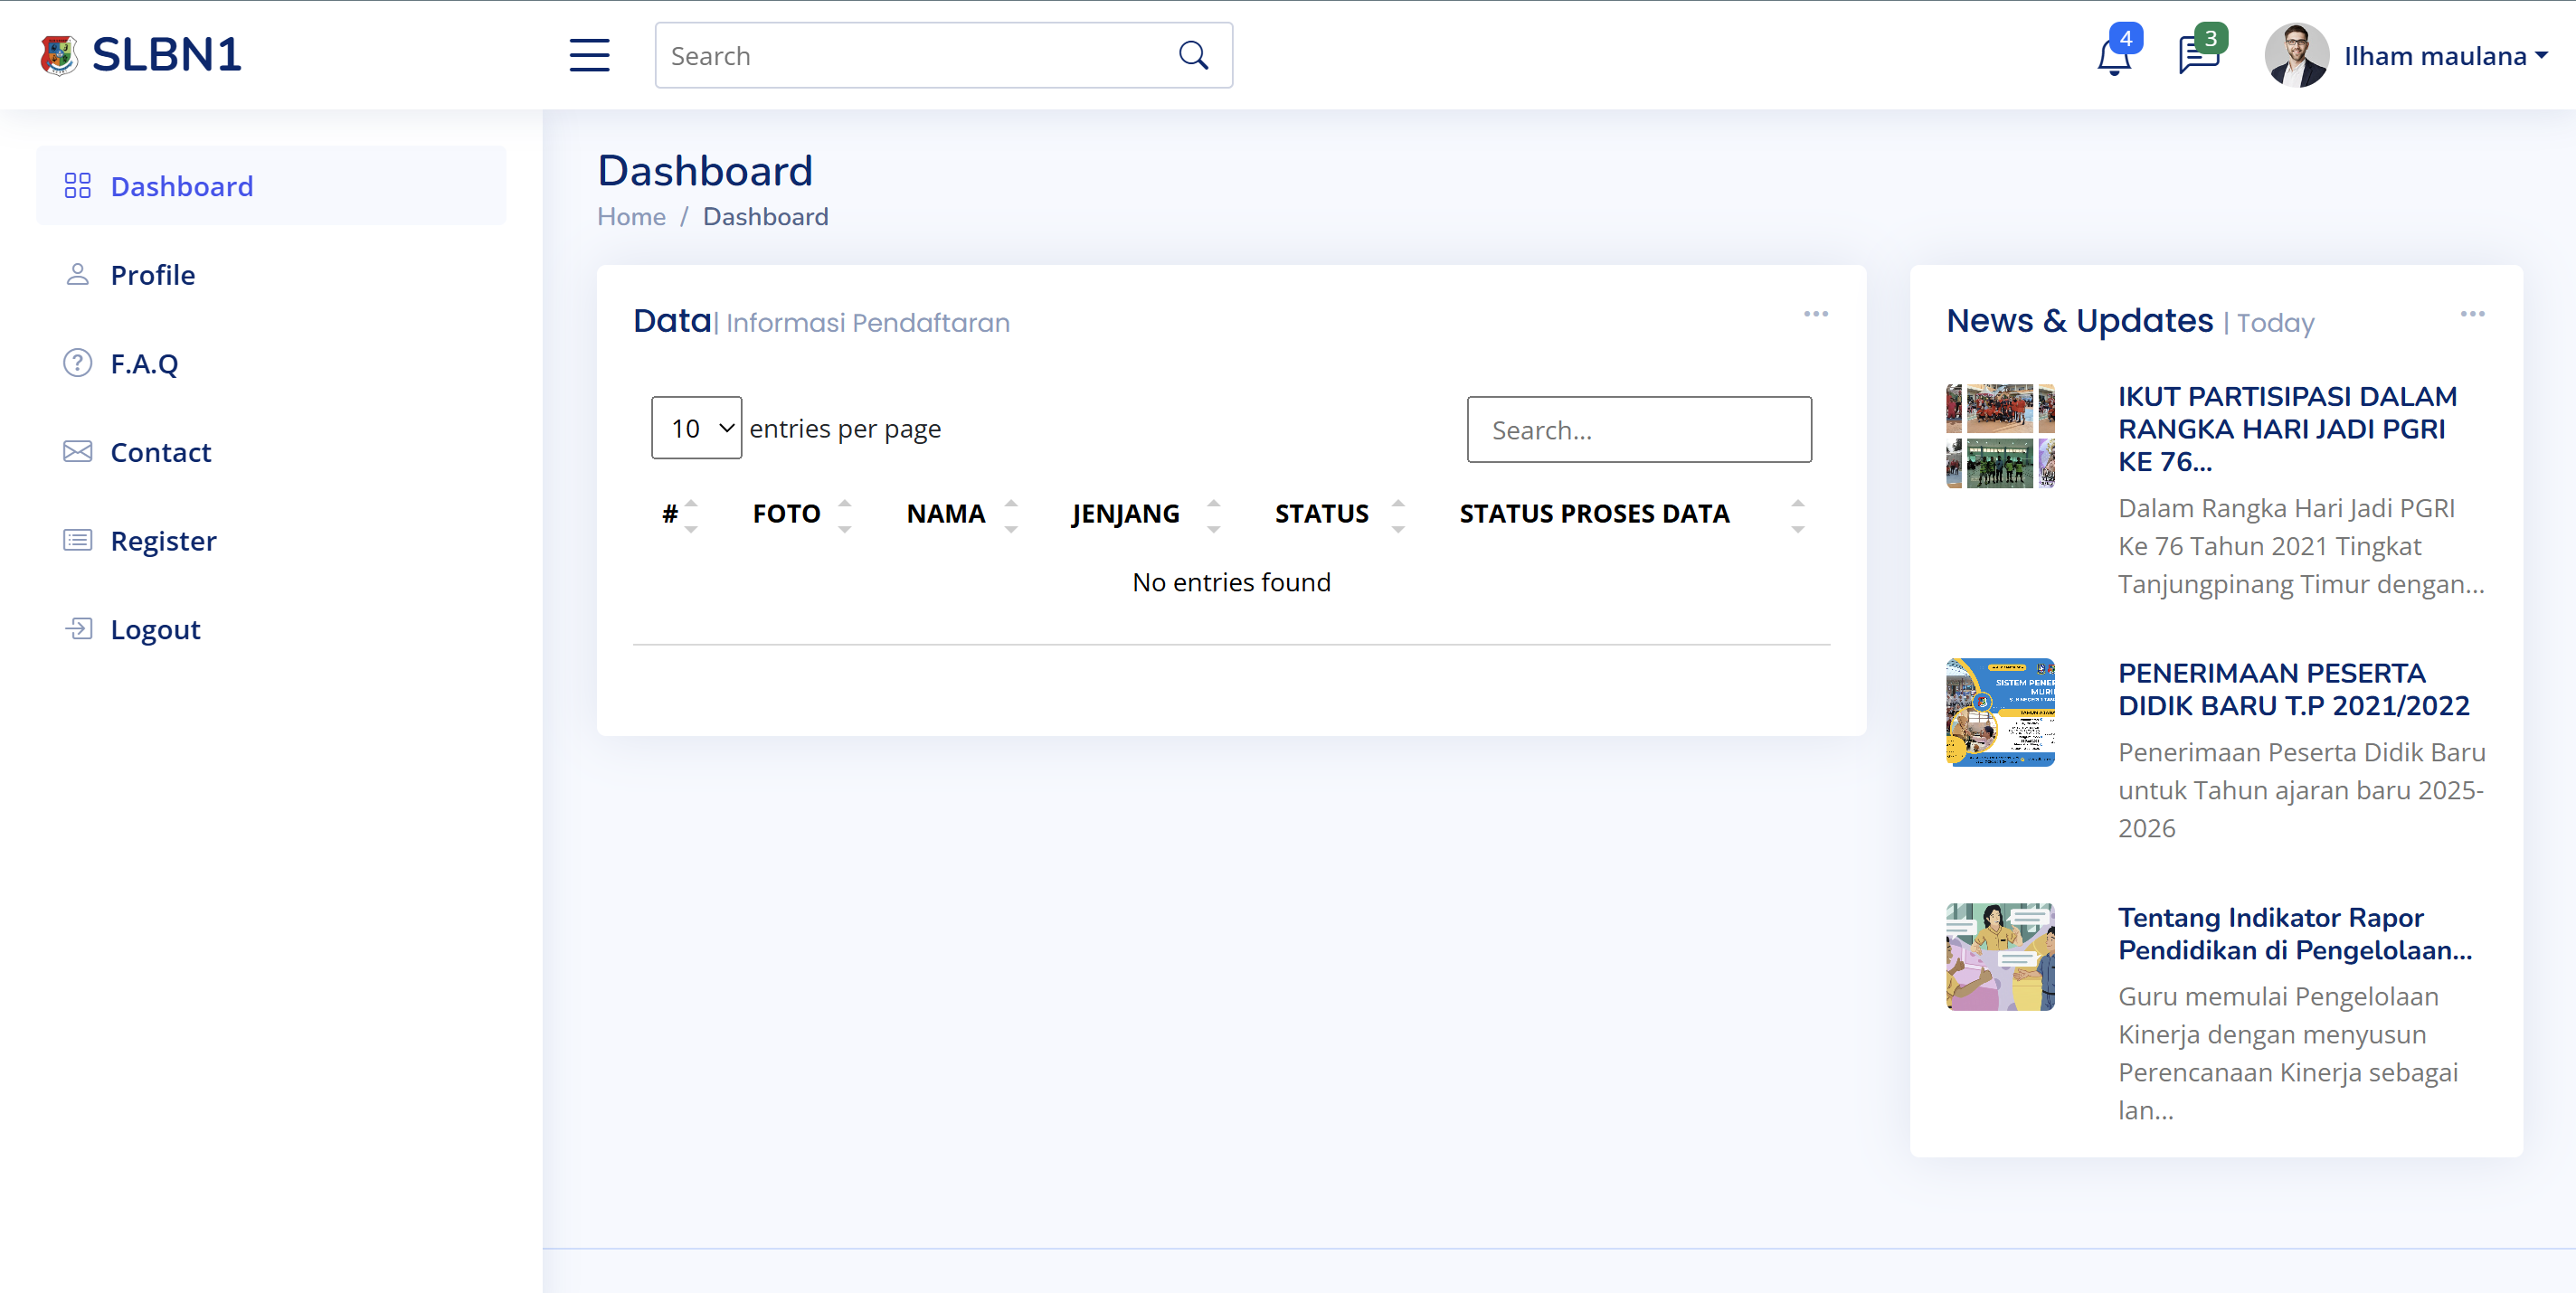2576x1293 pixels.
Task: Open the three-dots menu on News card
Action: click(2472, 314)
